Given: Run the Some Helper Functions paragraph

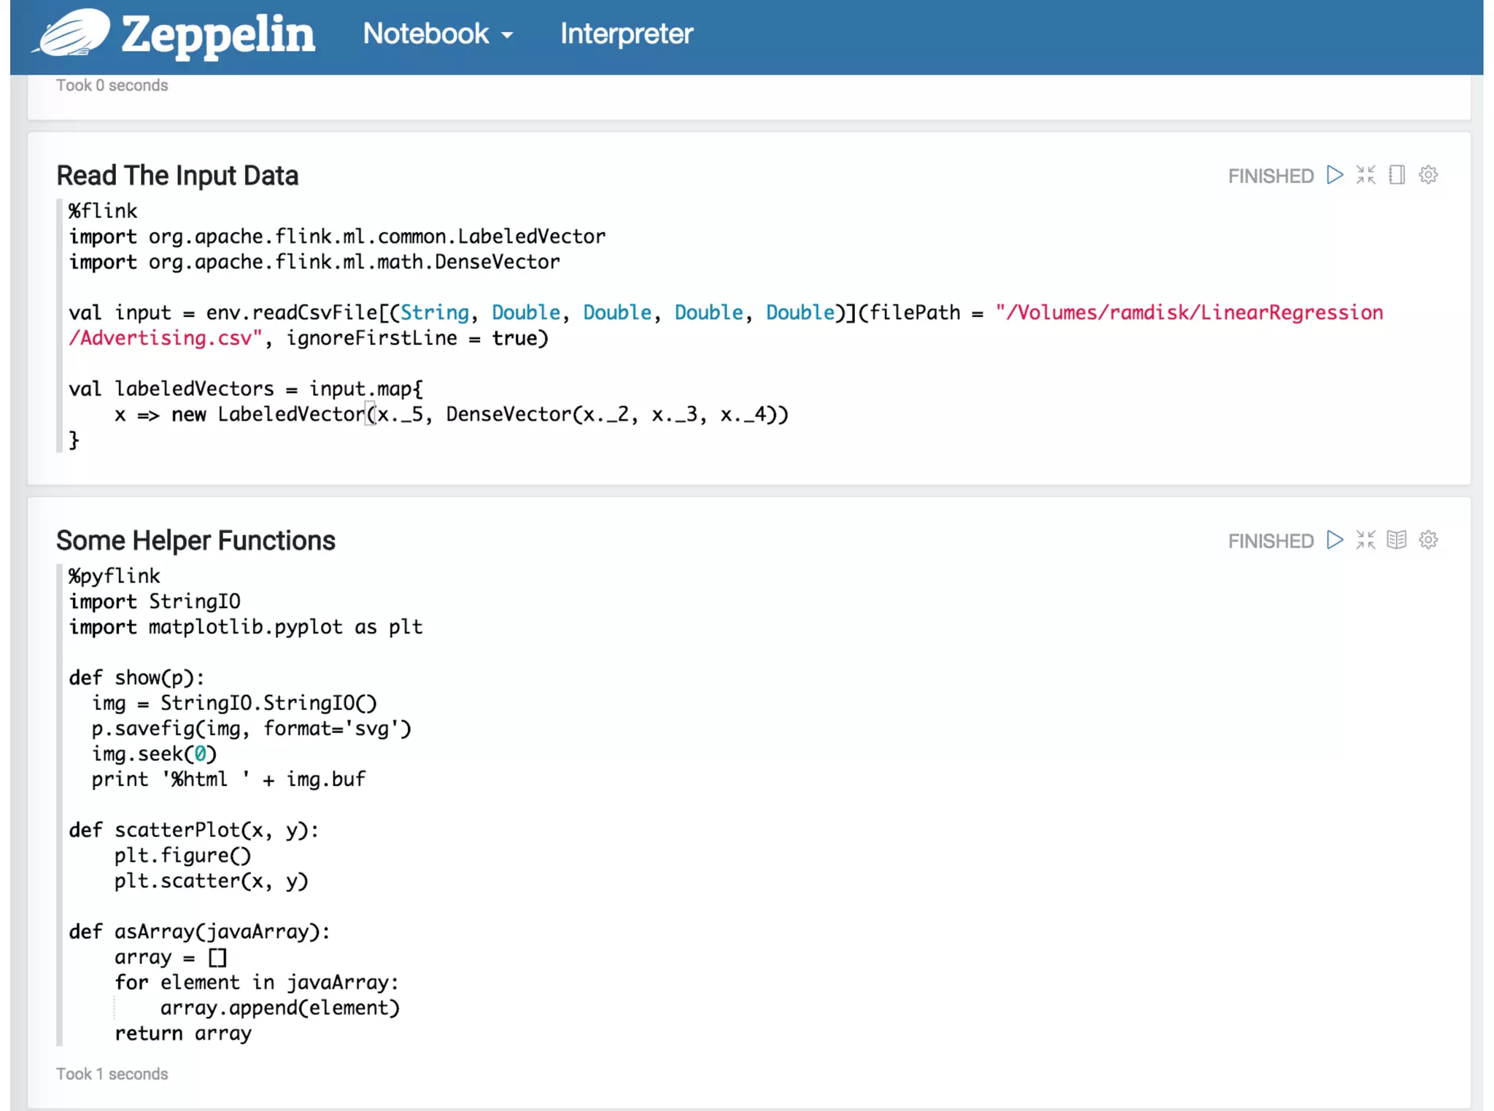Looking at the screenshot, I should click(x=1334, y=540).
